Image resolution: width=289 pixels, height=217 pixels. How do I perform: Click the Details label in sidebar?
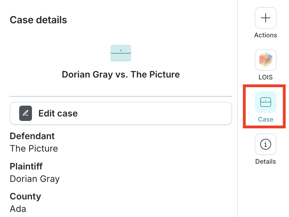[265, 161]
